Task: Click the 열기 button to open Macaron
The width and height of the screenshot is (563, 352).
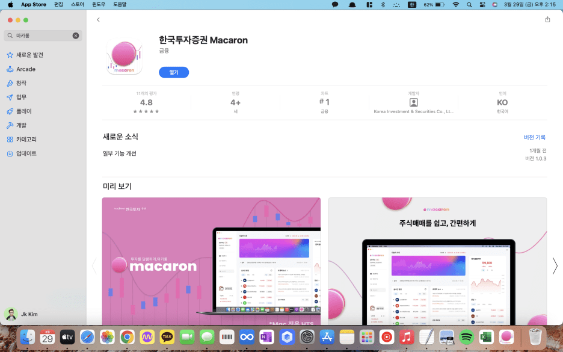Action: 174,72
